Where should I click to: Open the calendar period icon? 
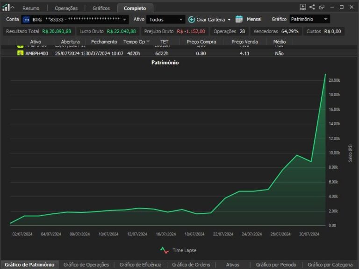pos(239,19)
